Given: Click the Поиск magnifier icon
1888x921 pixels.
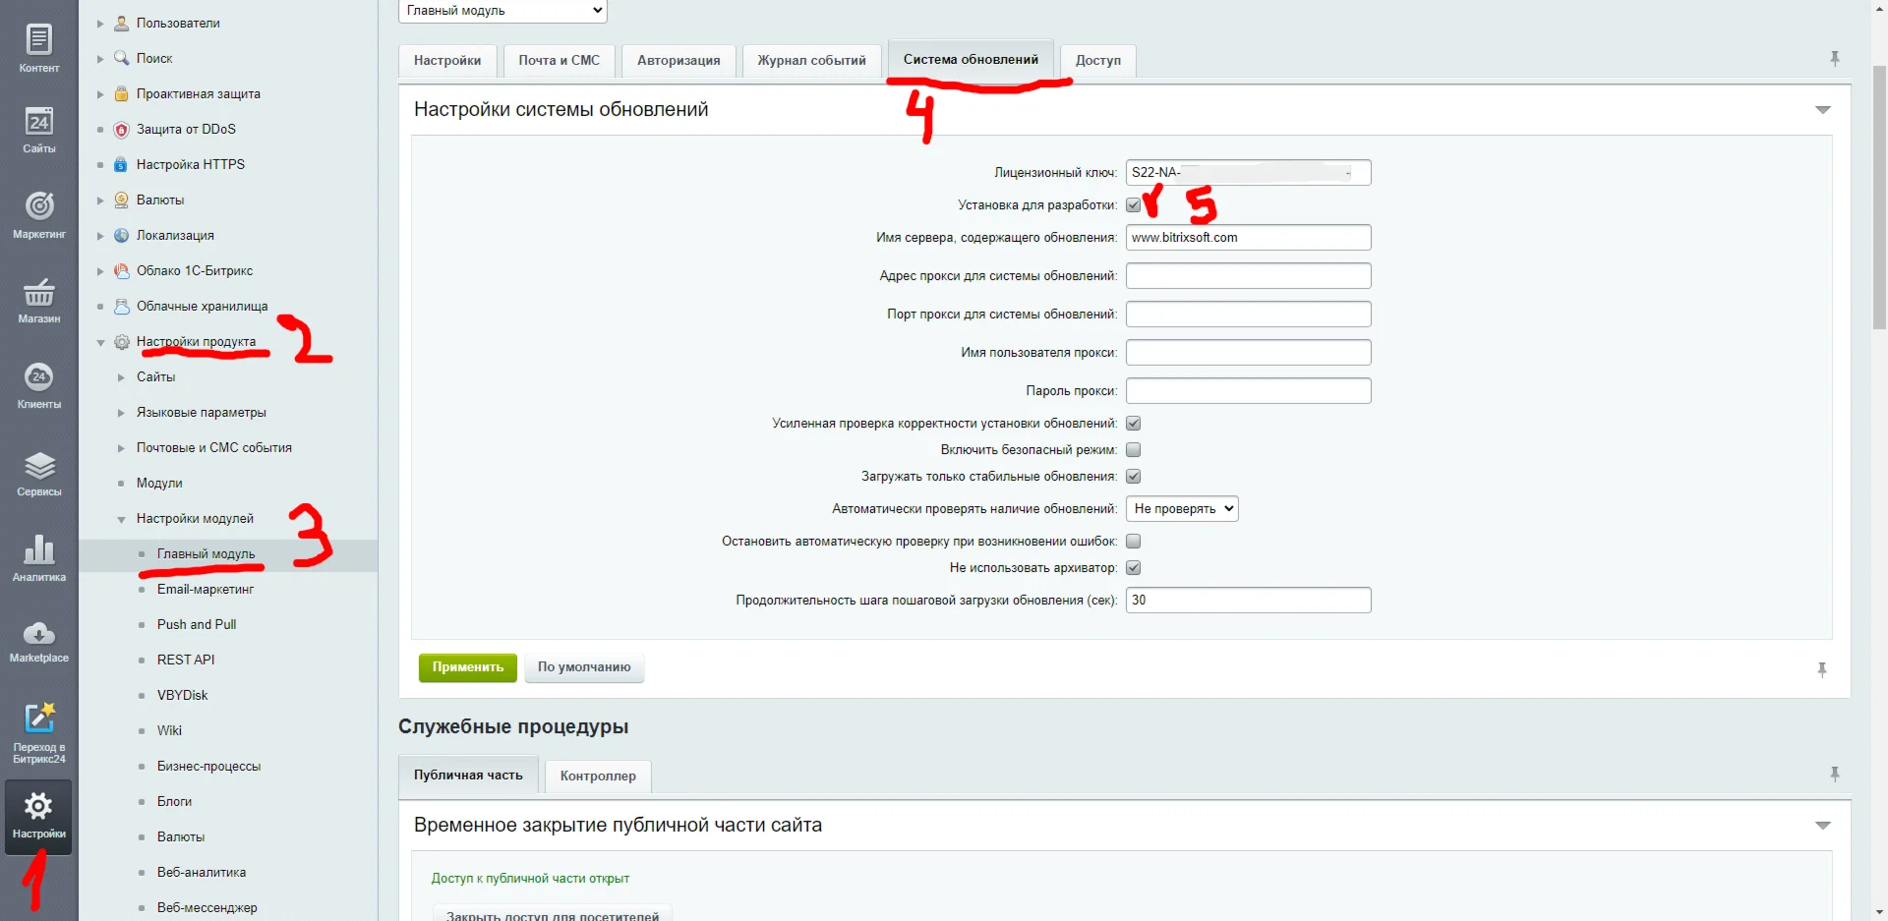Looking at the screenshot, I should click(122, 58).
